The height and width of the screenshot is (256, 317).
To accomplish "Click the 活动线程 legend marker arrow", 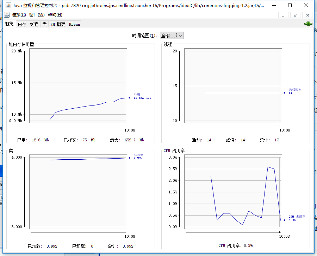I will point(284,92).
